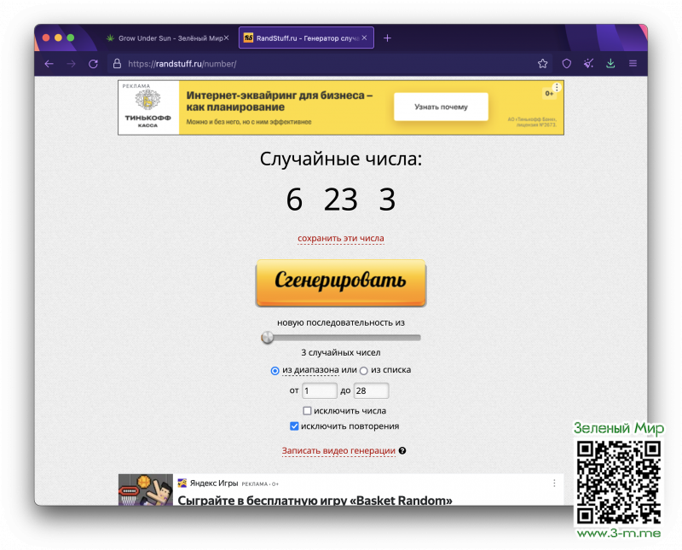This screenshot has width=682, height=550.
Task: Open the browser hamburger menu
Action: coord(633,64)
